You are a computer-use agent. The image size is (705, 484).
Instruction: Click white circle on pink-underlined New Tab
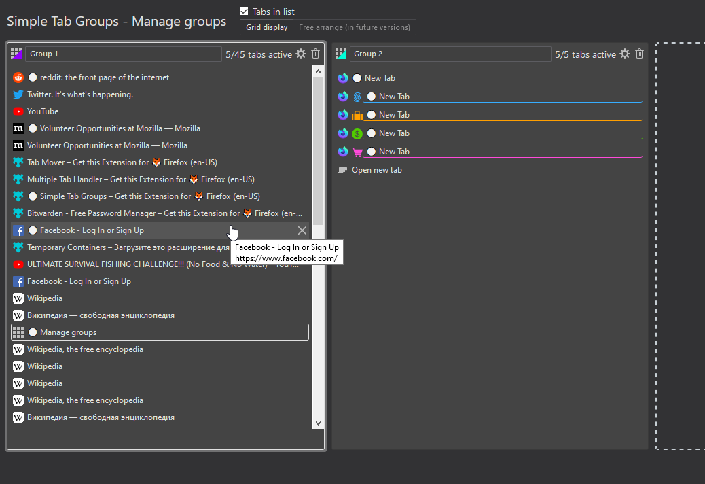point(372,152)
